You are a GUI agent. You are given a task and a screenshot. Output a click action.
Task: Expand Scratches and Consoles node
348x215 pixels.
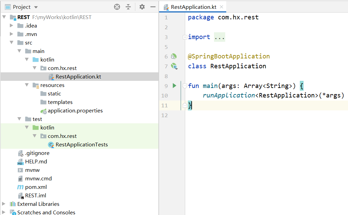tap(4, 212)
